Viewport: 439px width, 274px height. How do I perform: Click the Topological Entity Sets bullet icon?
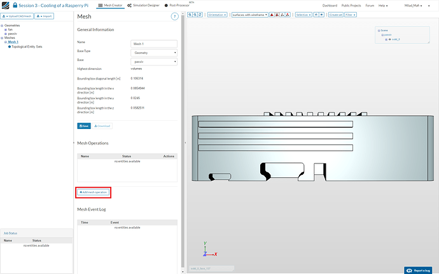10,47
